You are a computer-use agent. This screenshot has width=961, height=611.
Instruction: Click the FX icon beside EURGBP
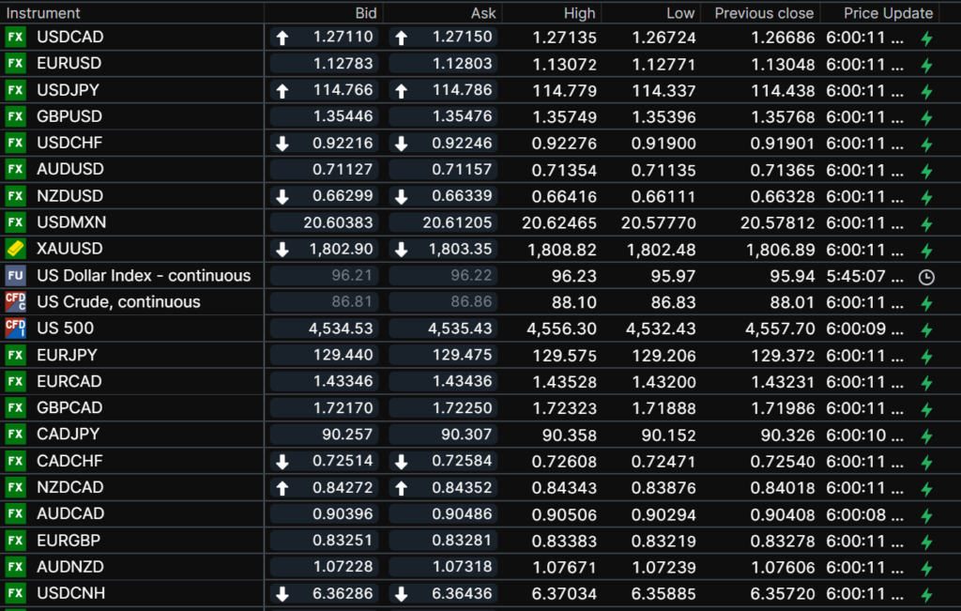(15, 541)
